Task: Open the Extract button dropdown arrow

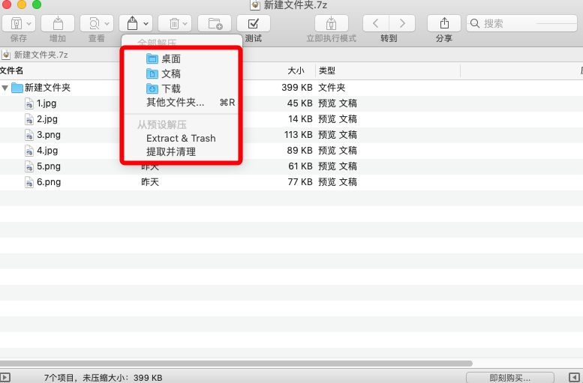Action: [146, 24]
